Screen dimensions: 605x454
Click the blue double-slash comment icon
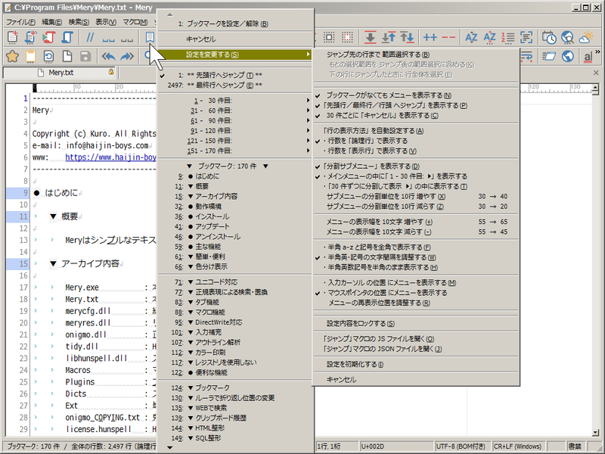point(90,37)
